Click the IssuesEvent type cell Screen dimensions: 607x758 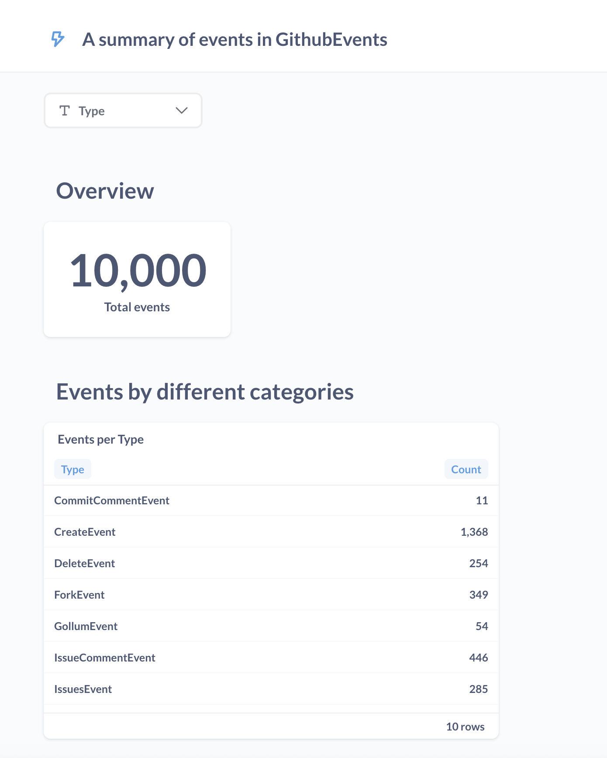(x=83, y=689)
